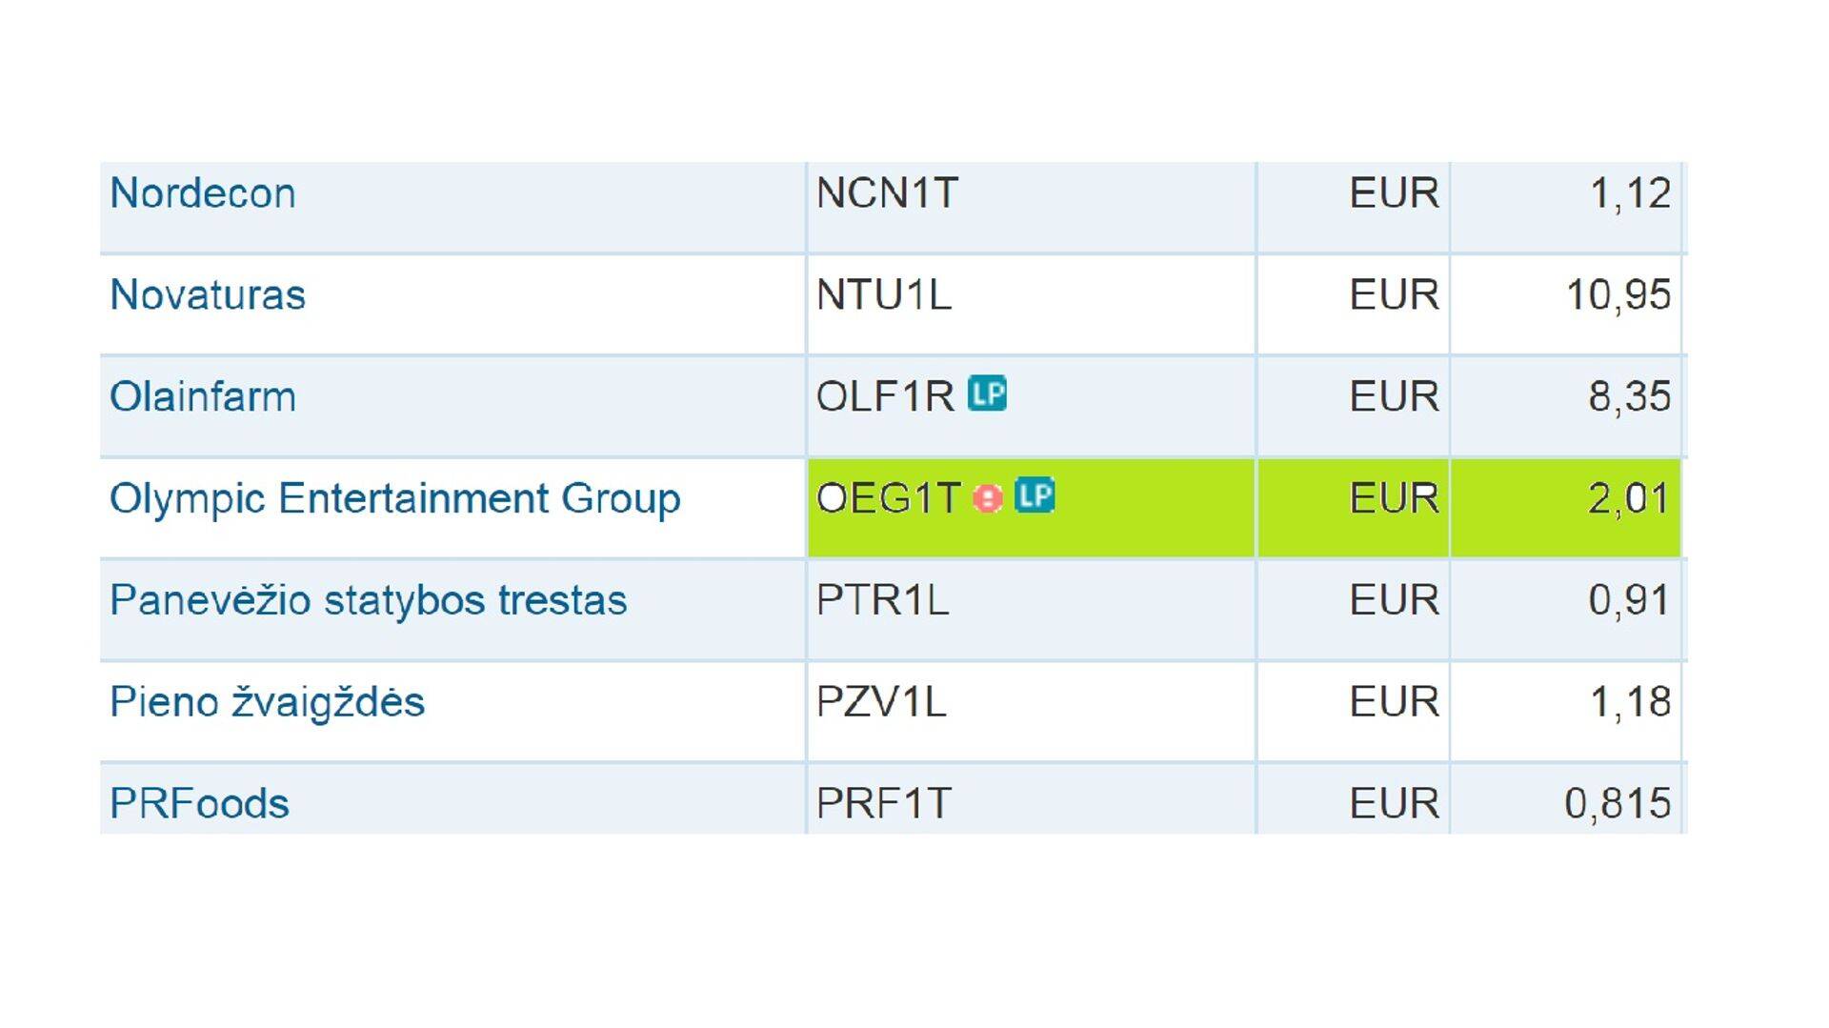
Task: Open the Pieno žvaigždės link
Action: (267, 702)
